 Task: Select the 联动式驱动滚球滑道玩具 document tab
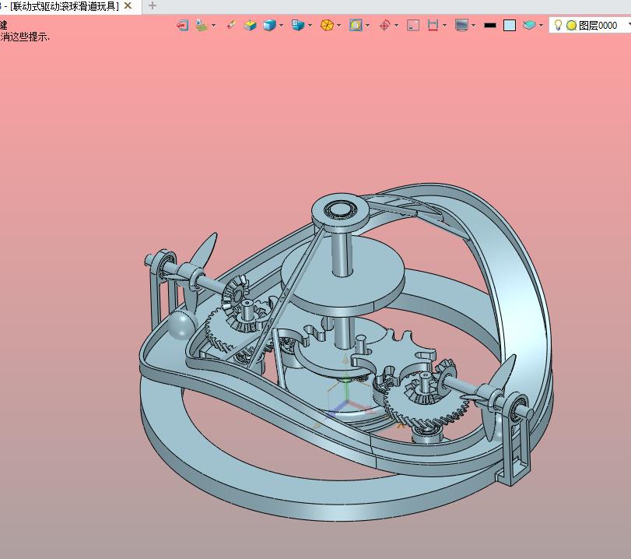(x=65, y=6)
